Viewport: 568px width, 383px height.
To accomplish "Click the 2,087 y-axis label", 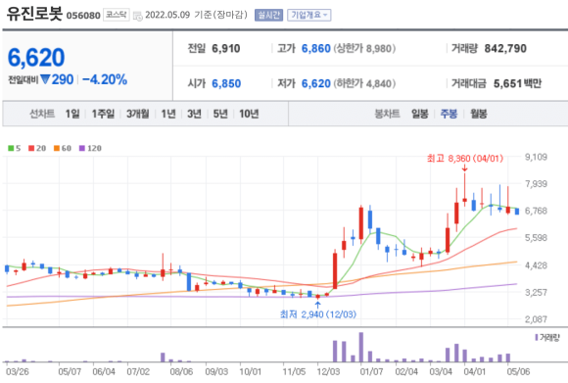I will click(x=536, y=319).
